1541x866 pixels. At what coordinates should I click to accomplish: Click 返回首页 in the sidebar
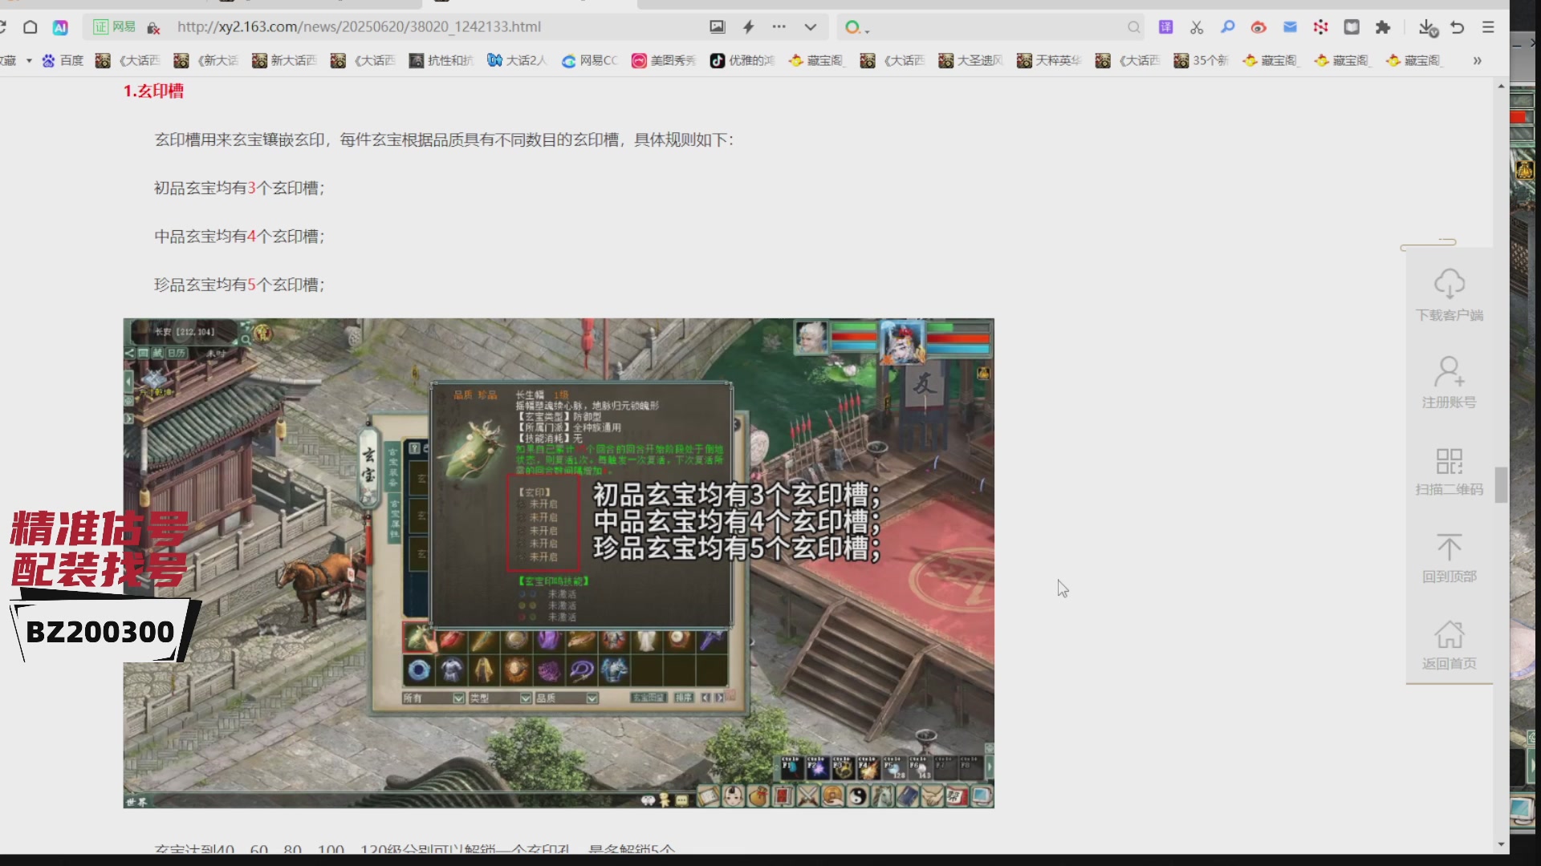[1450, 645]
